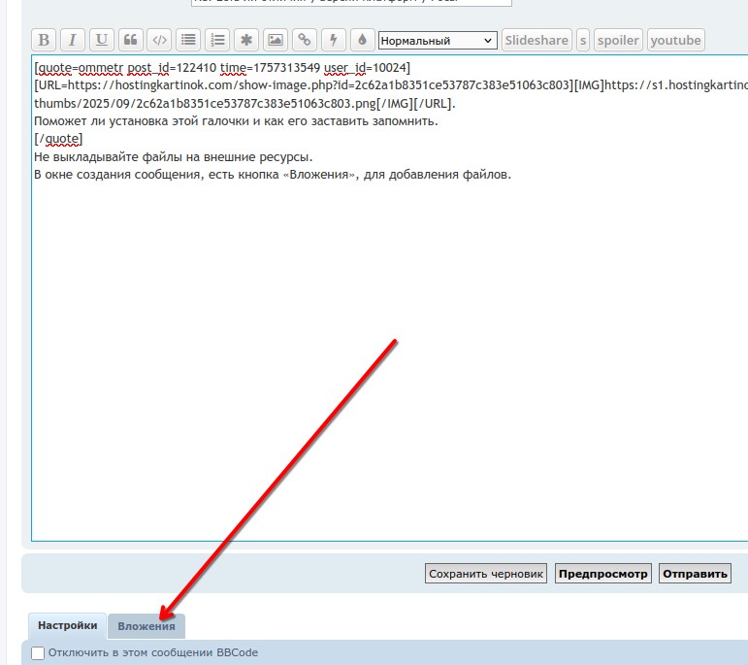The image size is (748, 665).
Task: Click the line starting "В окне создания сообщения"
Action: pos(273,175)
